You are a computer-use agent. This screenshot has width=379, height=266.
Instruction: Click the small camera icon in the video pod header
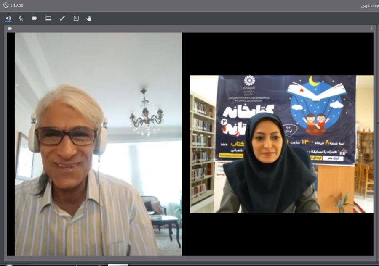pos(10,29)
